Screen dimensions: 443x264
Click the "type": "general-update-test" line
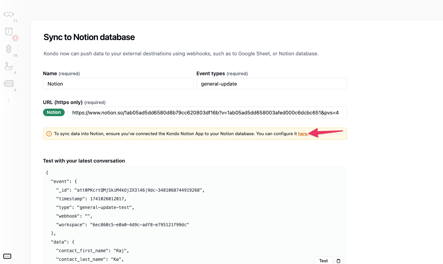[x=95, y=208]
